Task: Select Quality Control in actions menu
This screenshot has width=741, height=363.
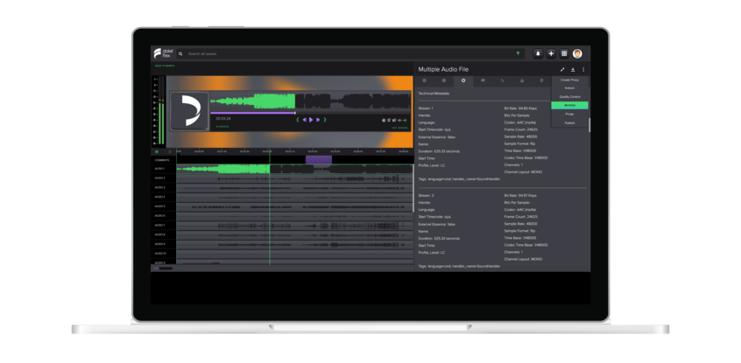Action: point(569,97)
